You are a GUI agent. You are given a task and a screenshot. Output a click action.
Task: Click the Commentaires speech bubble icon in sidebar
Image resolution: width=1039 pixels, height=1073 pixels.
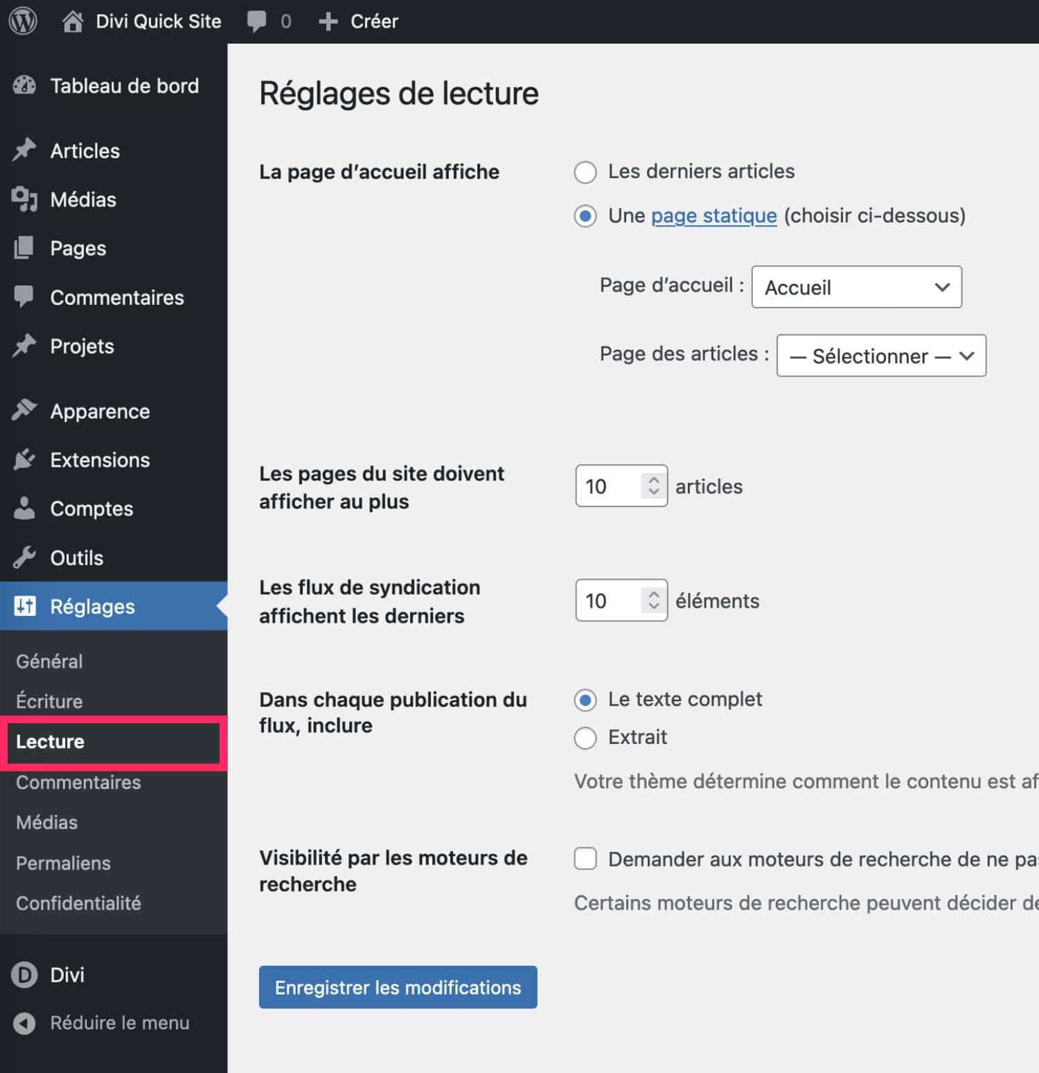tap(24, 297)
